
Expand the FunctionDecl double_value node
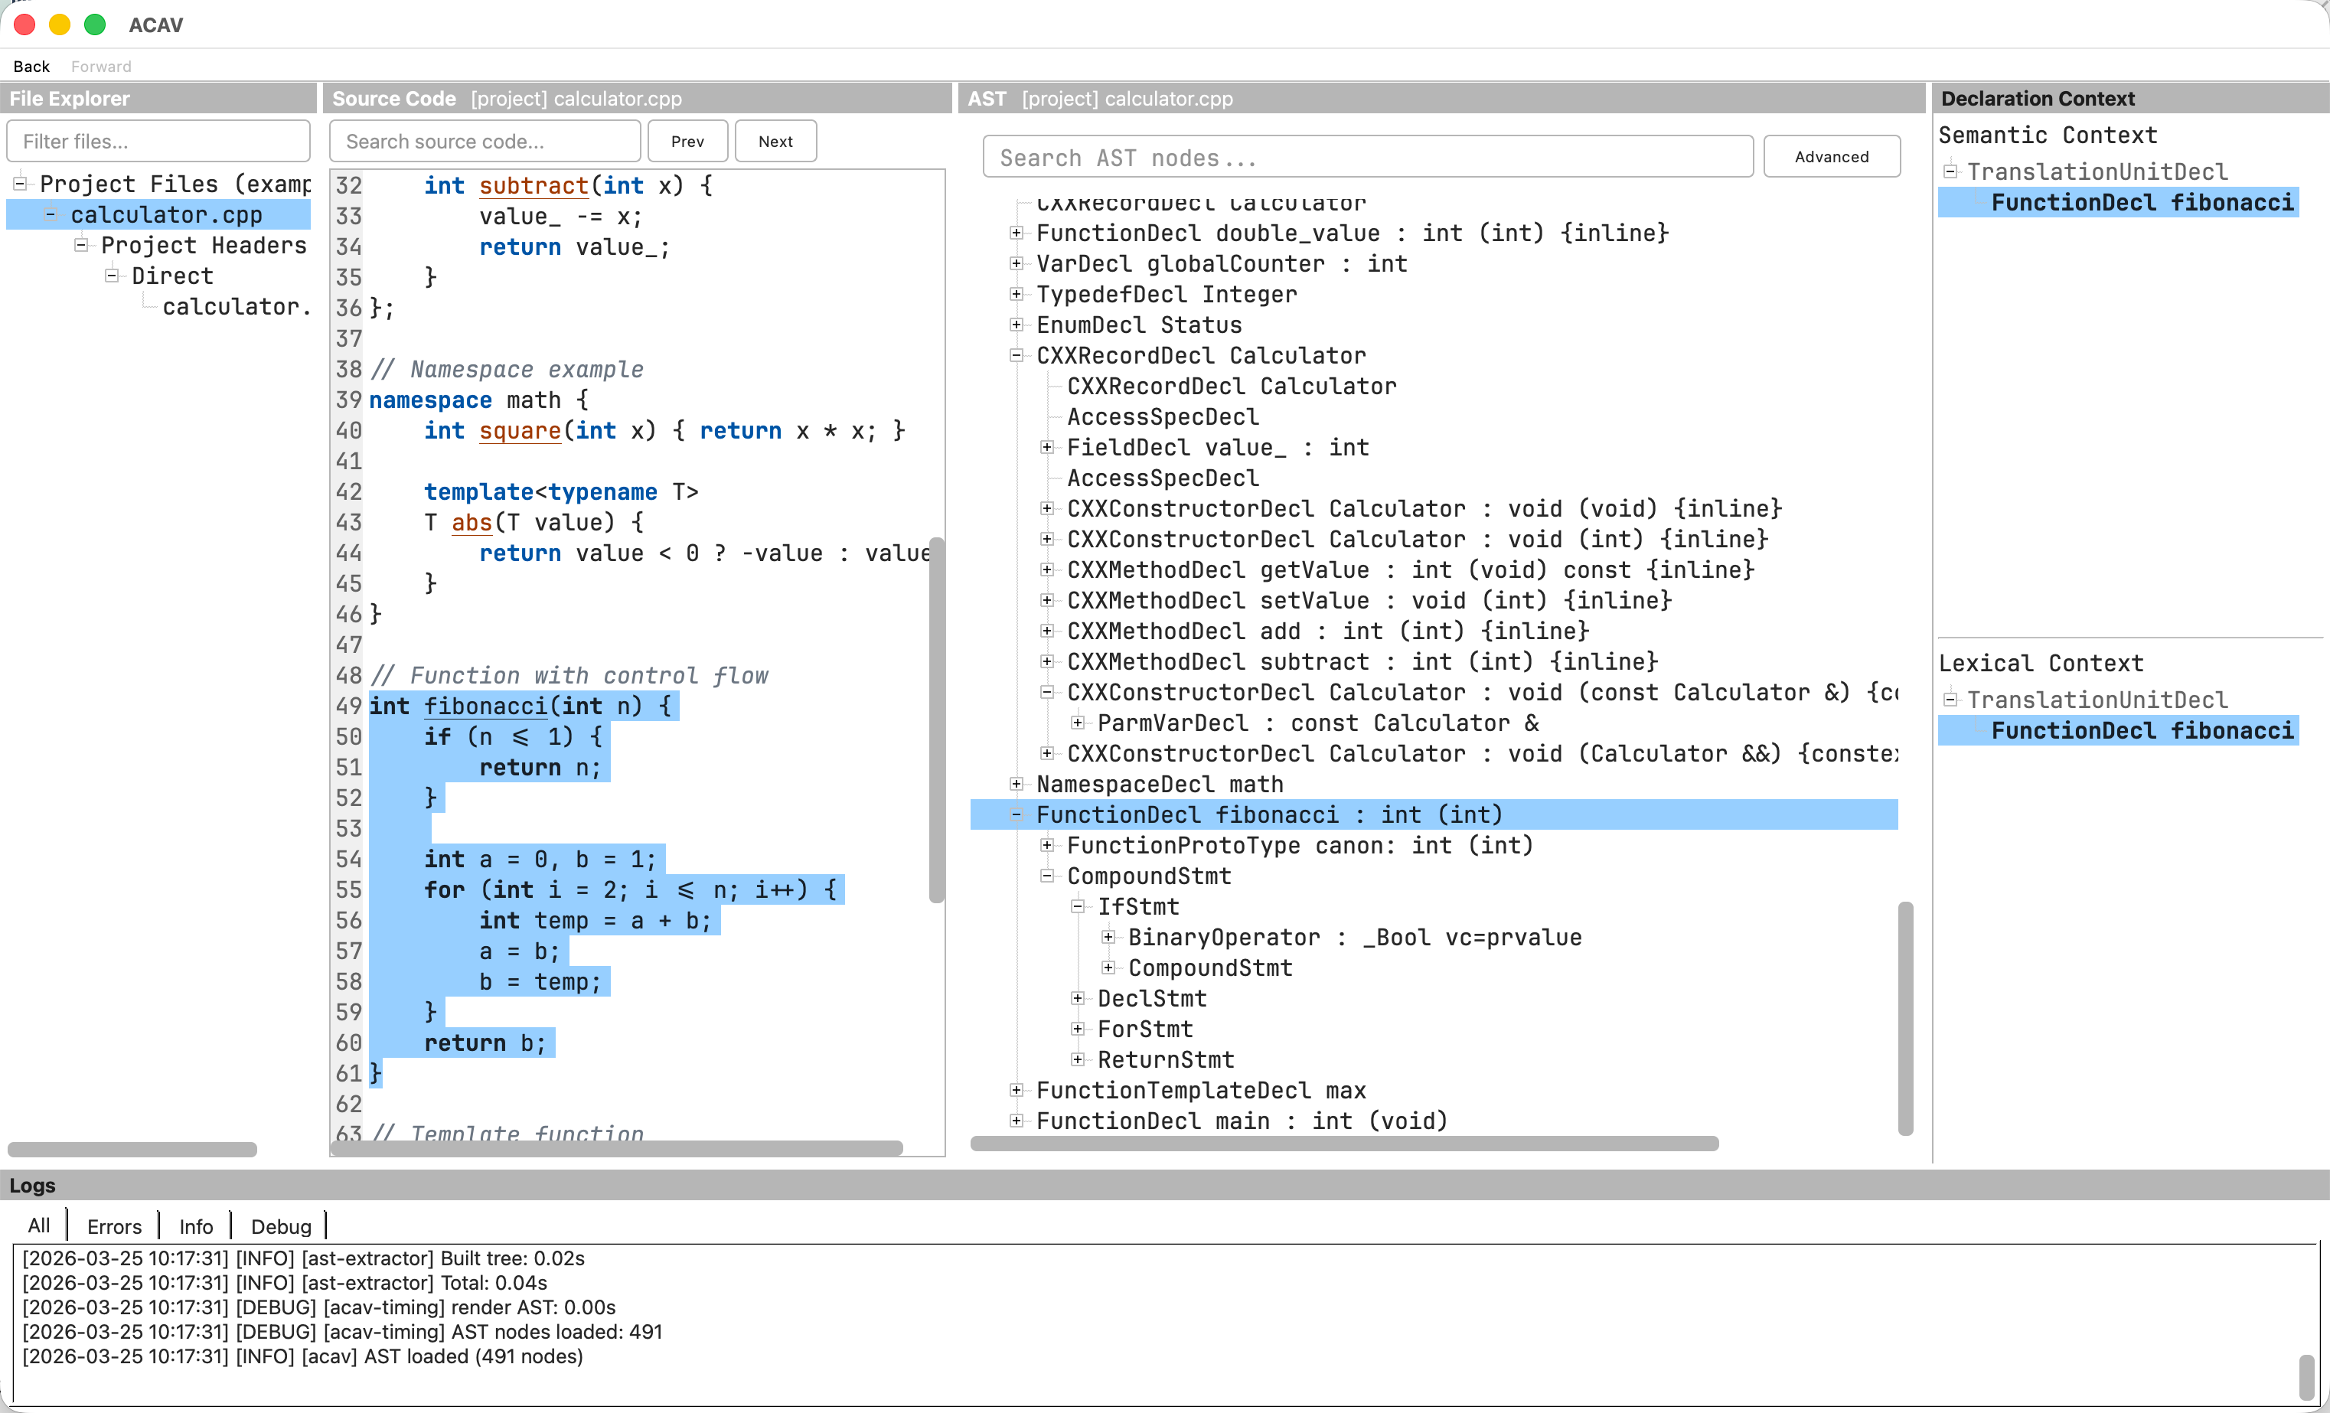tap(1017, 233)
